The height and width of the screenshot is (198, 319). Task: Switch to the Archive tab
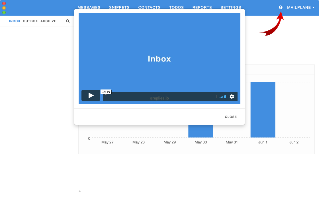[x=48, y=21]
